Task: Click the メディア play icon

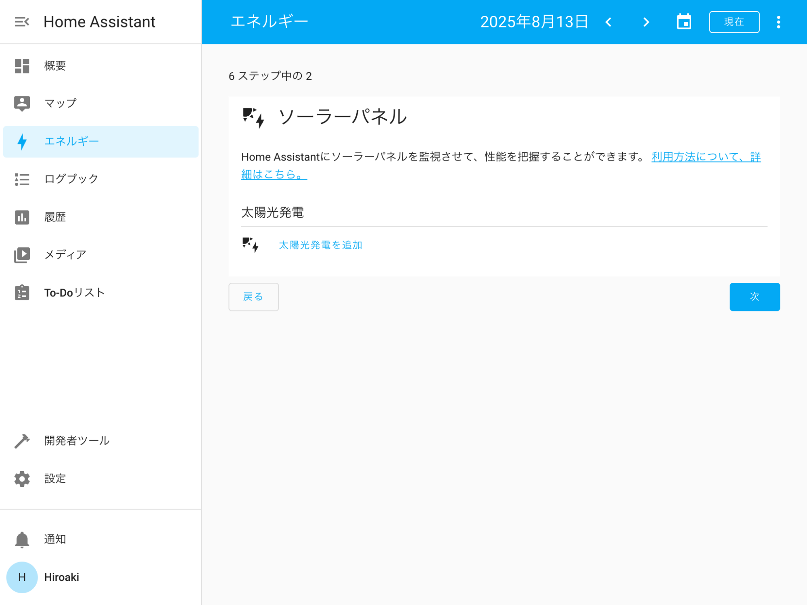Action: pos(22,255)
